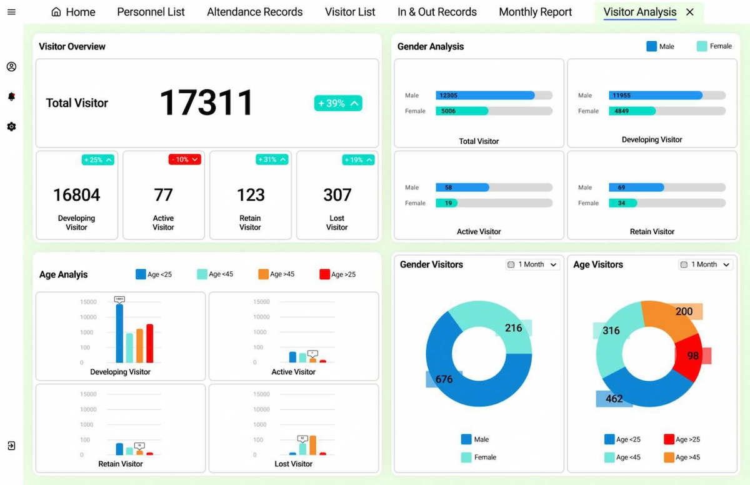The width and height of the screenshot is (750, 485).
Task: Open the user profile icon in sidebar
Action: [x=11, y=67]
